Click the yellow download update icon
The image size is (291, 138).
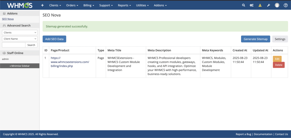point(260,6)
